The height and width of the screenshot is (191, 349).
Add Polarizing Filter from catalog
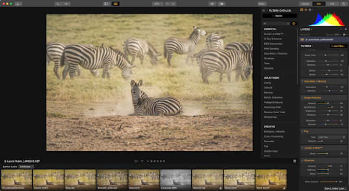pos(272,107)
